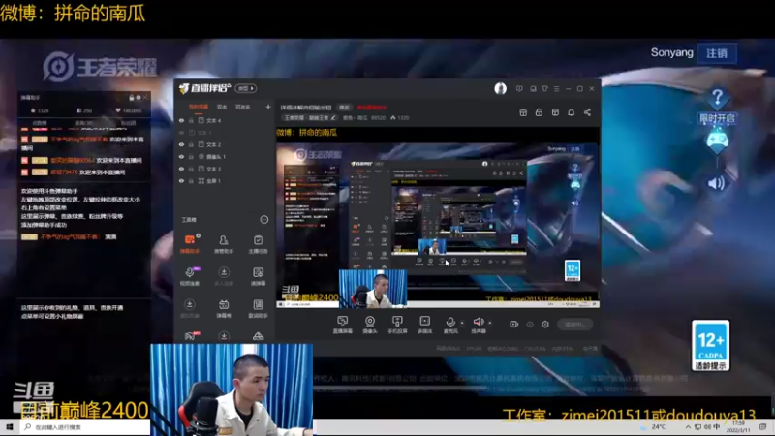Viewport: 775px width, 436px height.
Task: Add a new scene with the plus icon
Action: coord(268,107)
